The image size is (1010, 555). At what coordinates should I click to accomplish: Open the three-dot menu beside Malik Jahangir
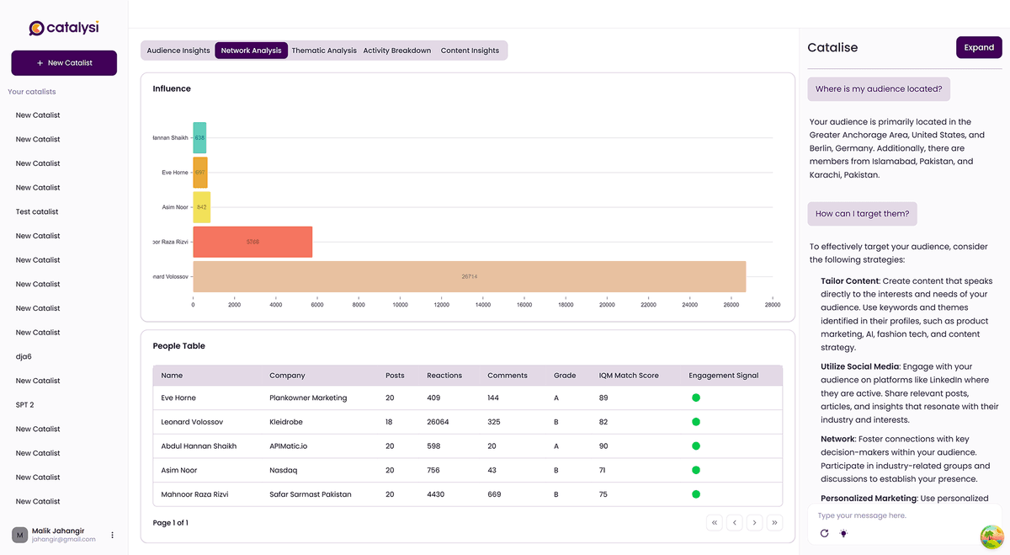coord(113,535)
